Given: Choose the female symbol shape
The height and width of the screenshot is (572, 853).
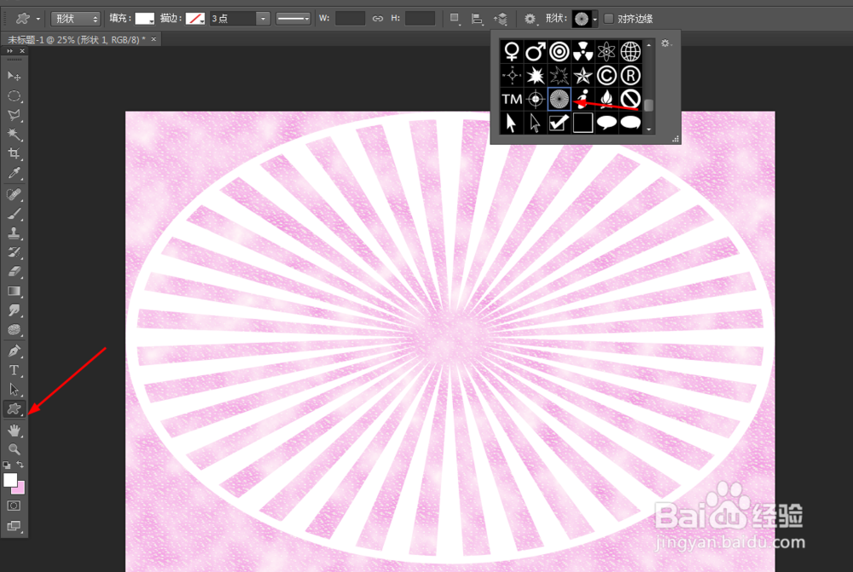Looking at the screenshot, I should 511,52.
